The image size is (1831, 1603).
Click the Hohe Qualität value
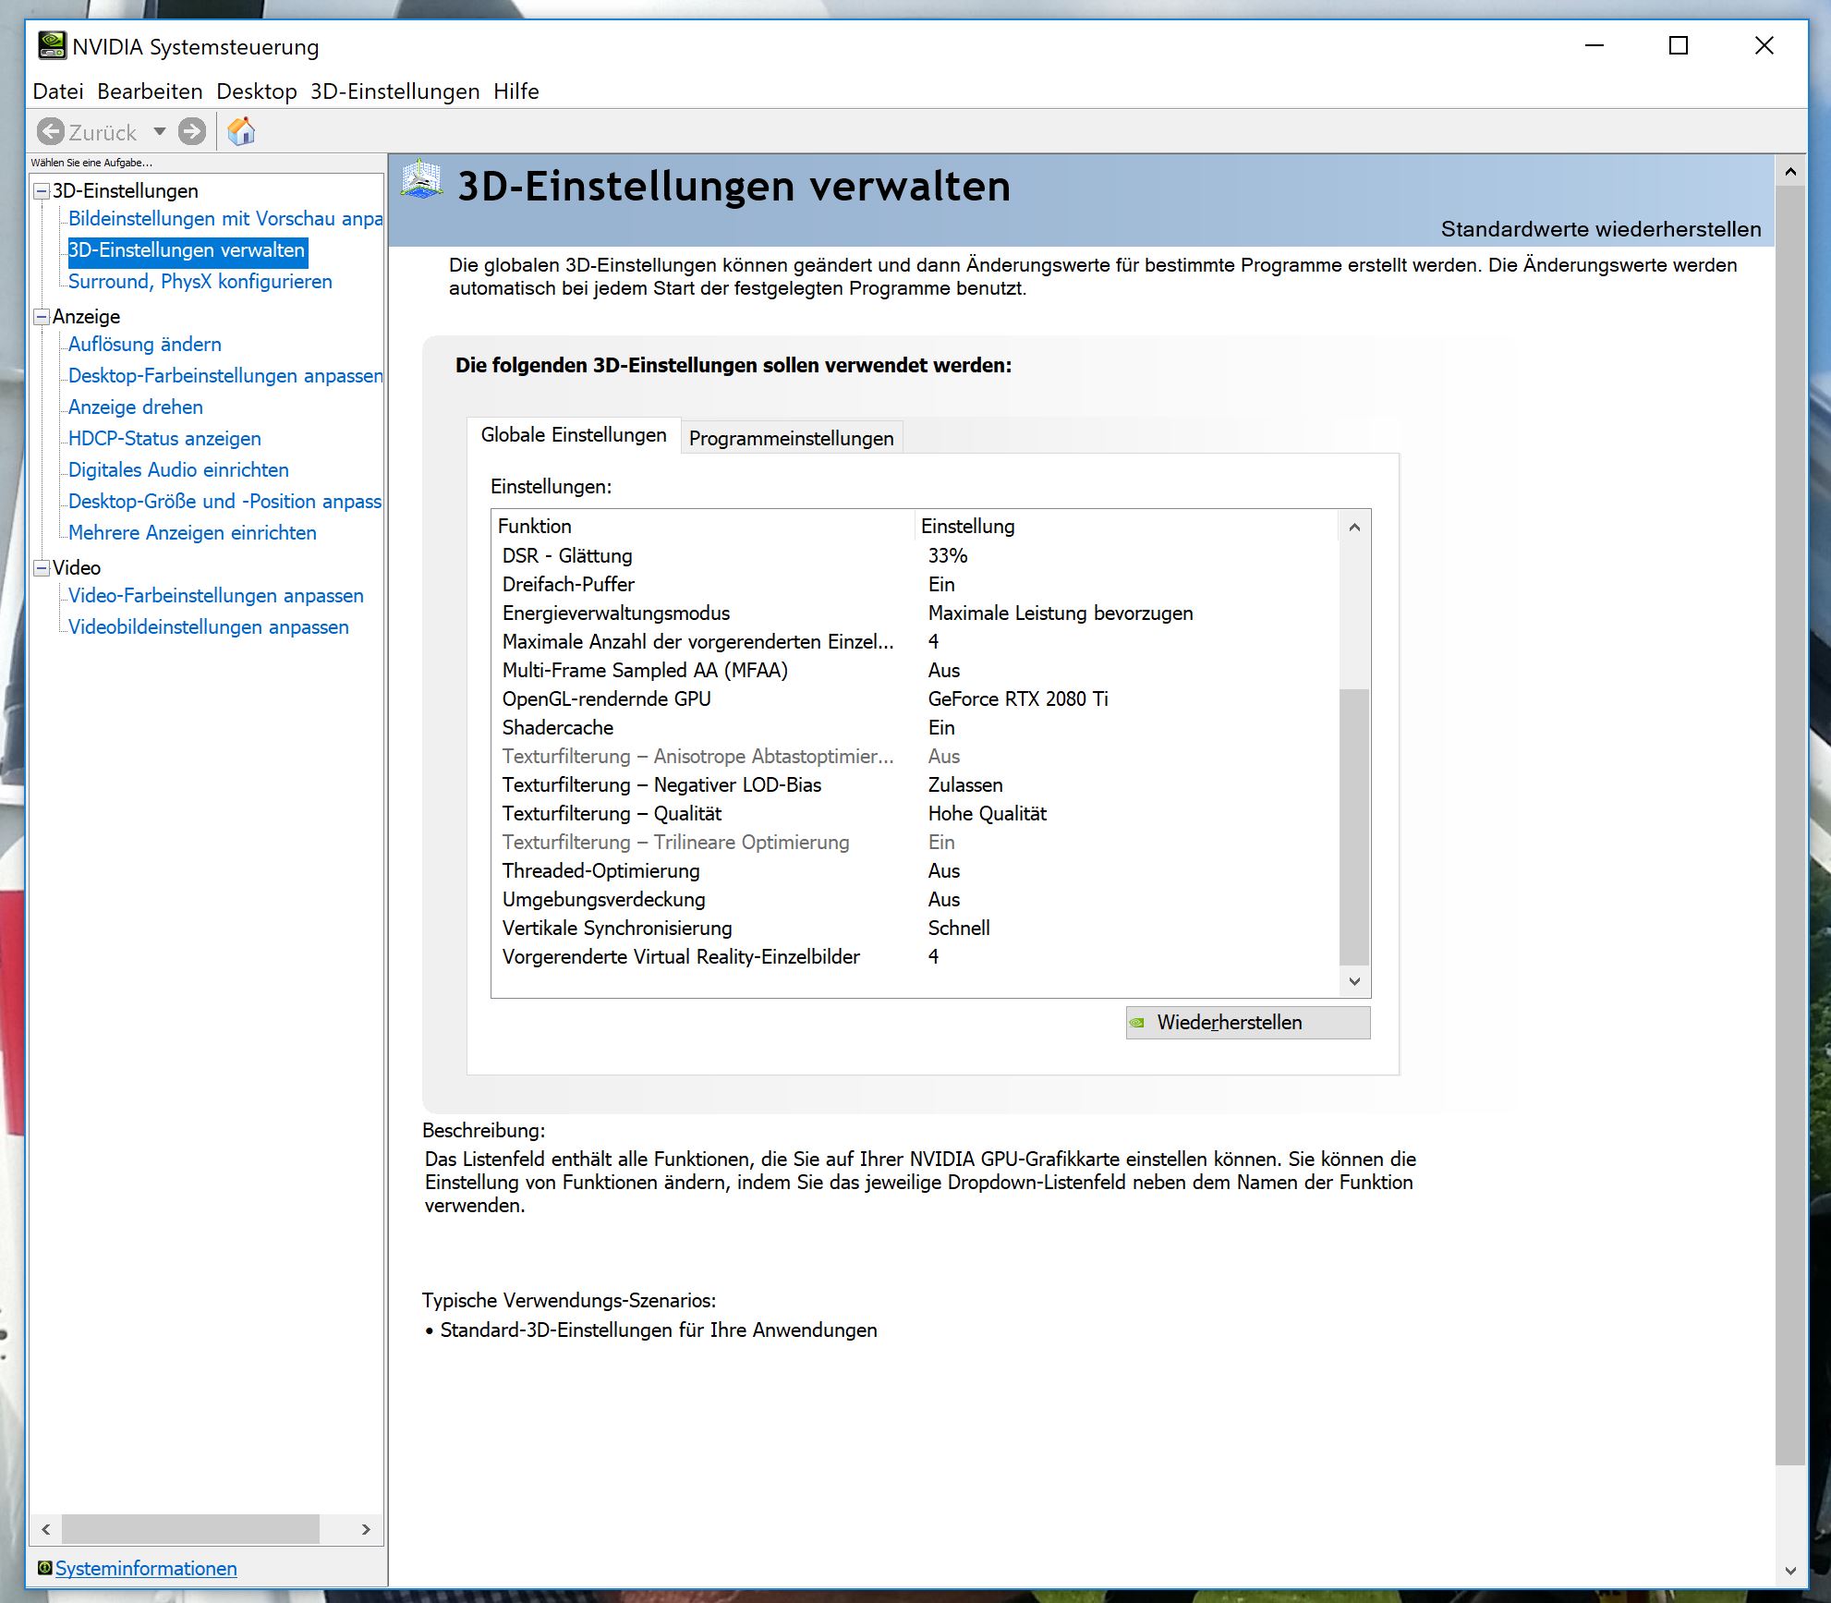988,814
